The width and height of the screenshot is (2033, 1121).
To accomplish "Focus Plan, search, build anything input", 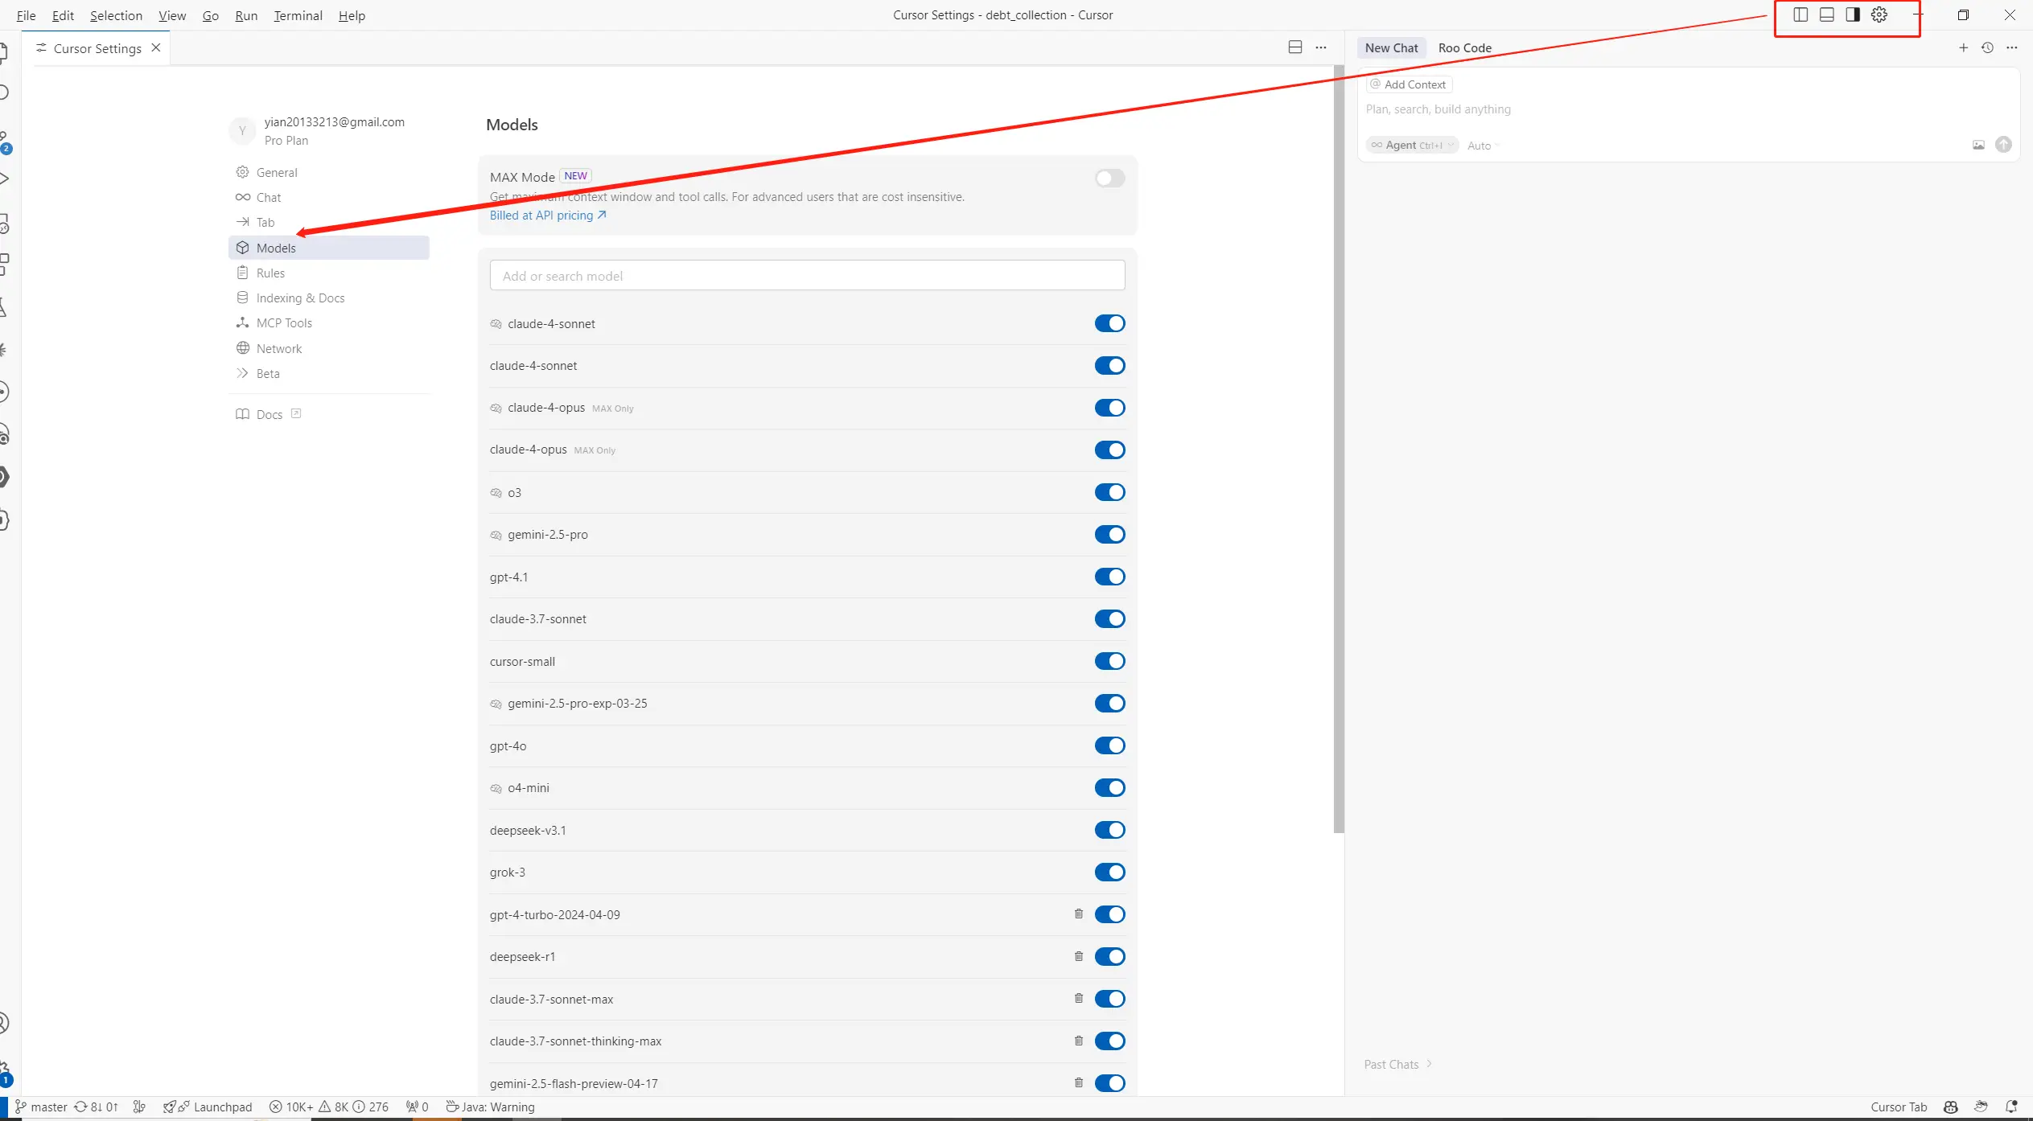I will (1688, 109).
